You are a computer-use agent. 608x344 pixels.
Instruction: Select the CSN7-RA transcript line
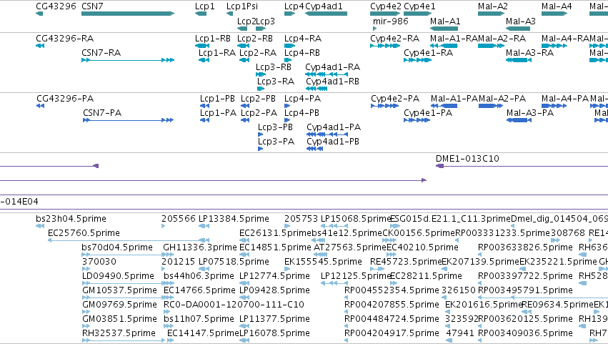[128, 60]
